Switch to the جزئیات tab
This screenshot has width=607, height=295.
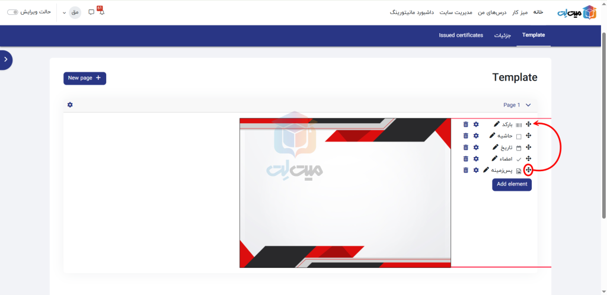tap(503, 36)
